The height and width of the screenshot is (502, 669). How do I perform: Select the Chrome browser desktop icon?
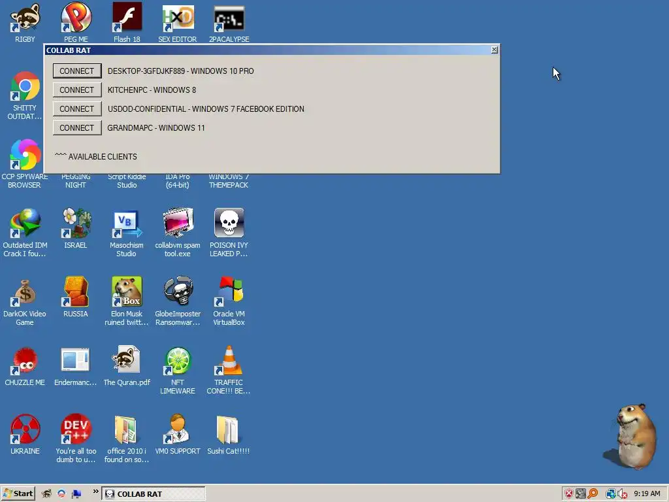click(25, 86)
